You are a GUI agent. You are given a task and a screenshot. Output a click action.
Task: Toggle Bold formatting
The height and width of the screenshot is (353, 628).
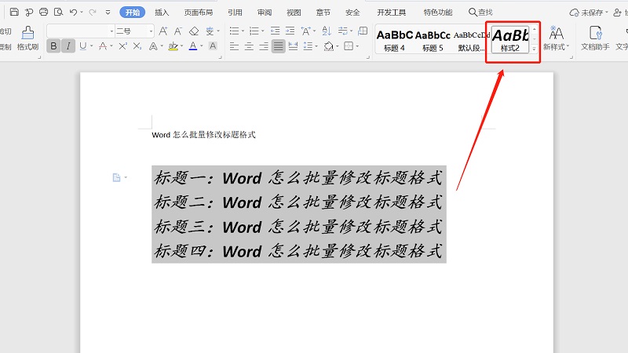pyautogui.click(x=53, y=46)
